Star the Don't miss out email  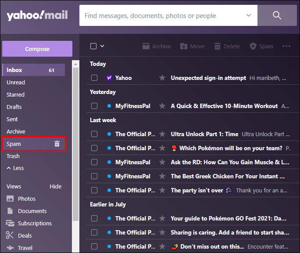[x=162, y=246]
